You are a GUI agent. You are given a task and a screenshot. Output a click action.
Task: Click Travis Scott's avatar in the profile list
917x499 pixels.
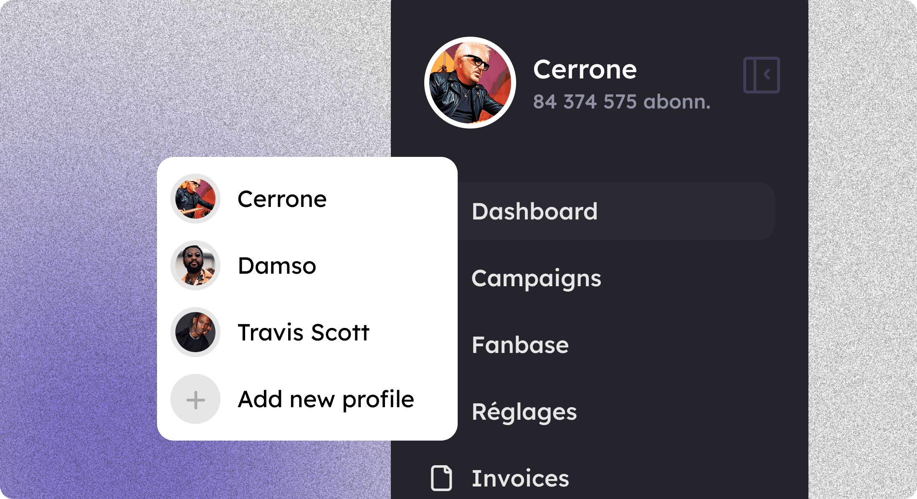[195, 332]
